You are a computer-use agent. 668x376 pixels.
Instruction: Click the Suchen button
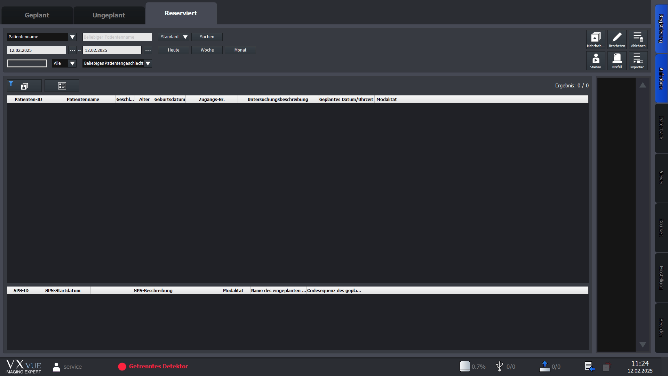click(x=207, y=37)
